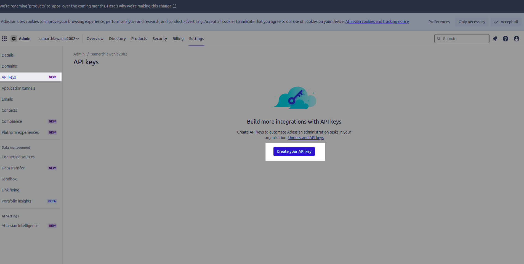The width and height of the screenshot is (524, 264).
Task: Switch to the Overview tab
Action: coord(95,39)
